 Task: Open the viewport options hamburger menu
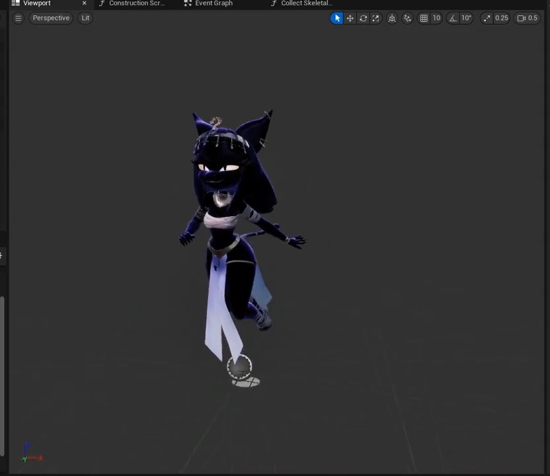[x=19, y=19]
